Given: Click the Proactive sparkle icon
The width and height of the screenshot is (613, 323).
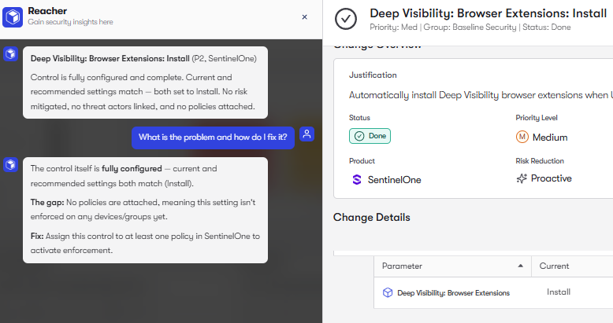Looking at the screenshot, I should 522,178.
